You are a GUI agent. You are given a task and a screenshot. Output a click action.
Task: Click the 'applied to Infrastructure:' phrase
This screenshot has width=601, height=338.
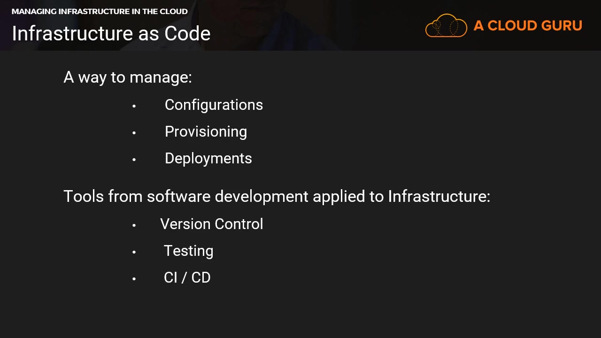(401, 196)
